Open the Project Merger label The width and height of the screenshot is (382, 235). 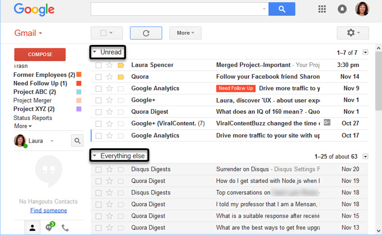click(32, 100)
